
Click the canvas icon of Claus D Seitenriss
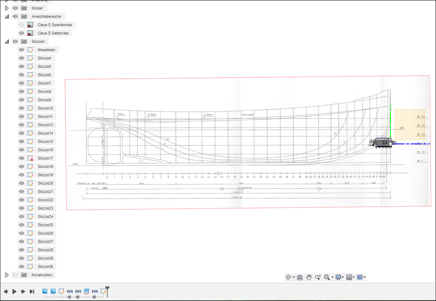30,33
